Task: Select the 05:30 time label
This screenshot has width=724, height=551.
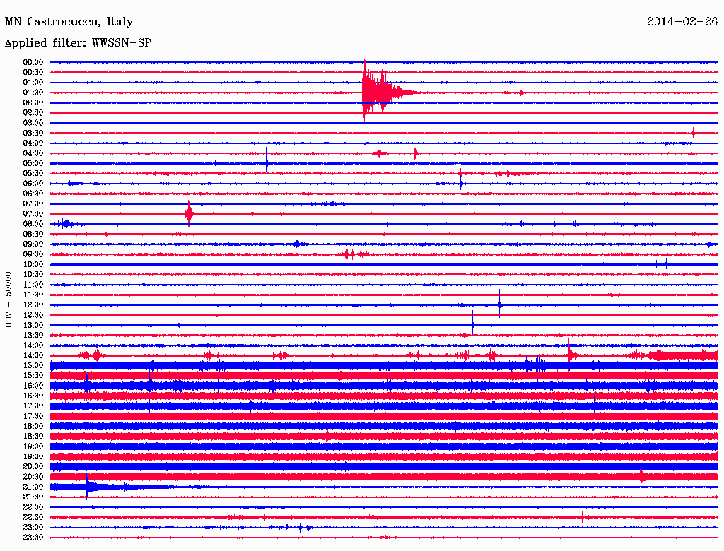Action: [33, 174]
